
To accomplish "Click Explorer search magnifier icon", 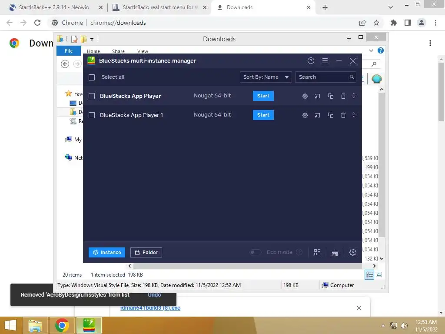I will click(x=374, y=64).
